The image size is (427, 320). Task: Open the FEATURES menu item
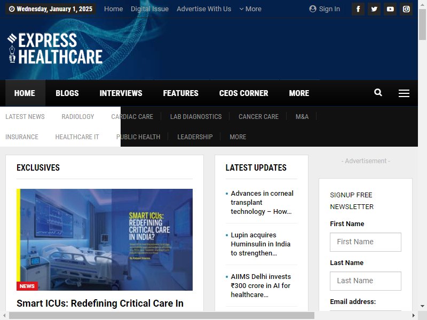tap(180, 93)
